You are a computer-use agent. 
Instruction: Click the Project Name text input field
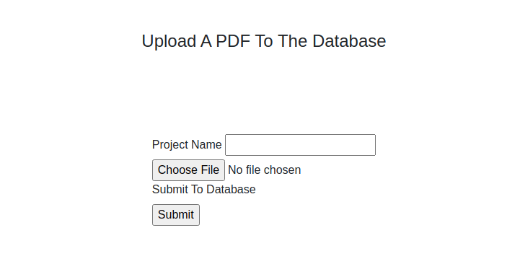click(300, 145)
